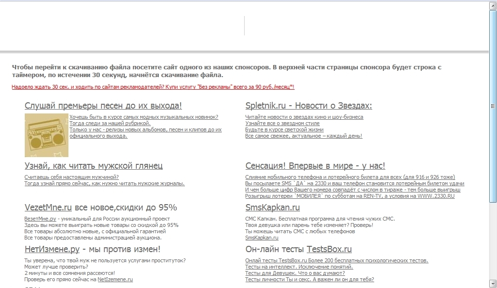
Task: Open 'Тесты личности Ты и секс' link
Action: 310,279
